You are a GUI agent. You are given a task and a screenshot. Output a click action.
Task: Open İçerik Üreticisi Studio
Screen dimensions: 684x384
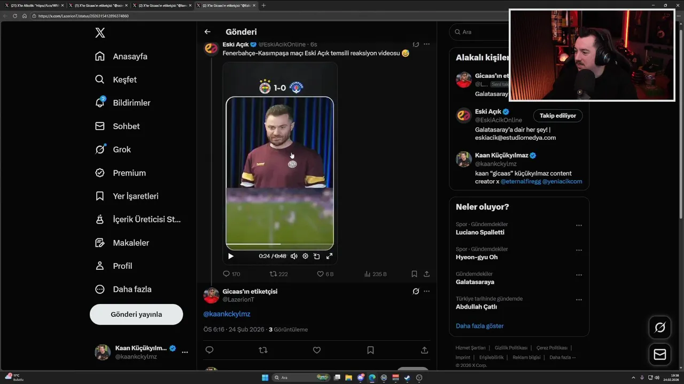(x=138, y=219)
